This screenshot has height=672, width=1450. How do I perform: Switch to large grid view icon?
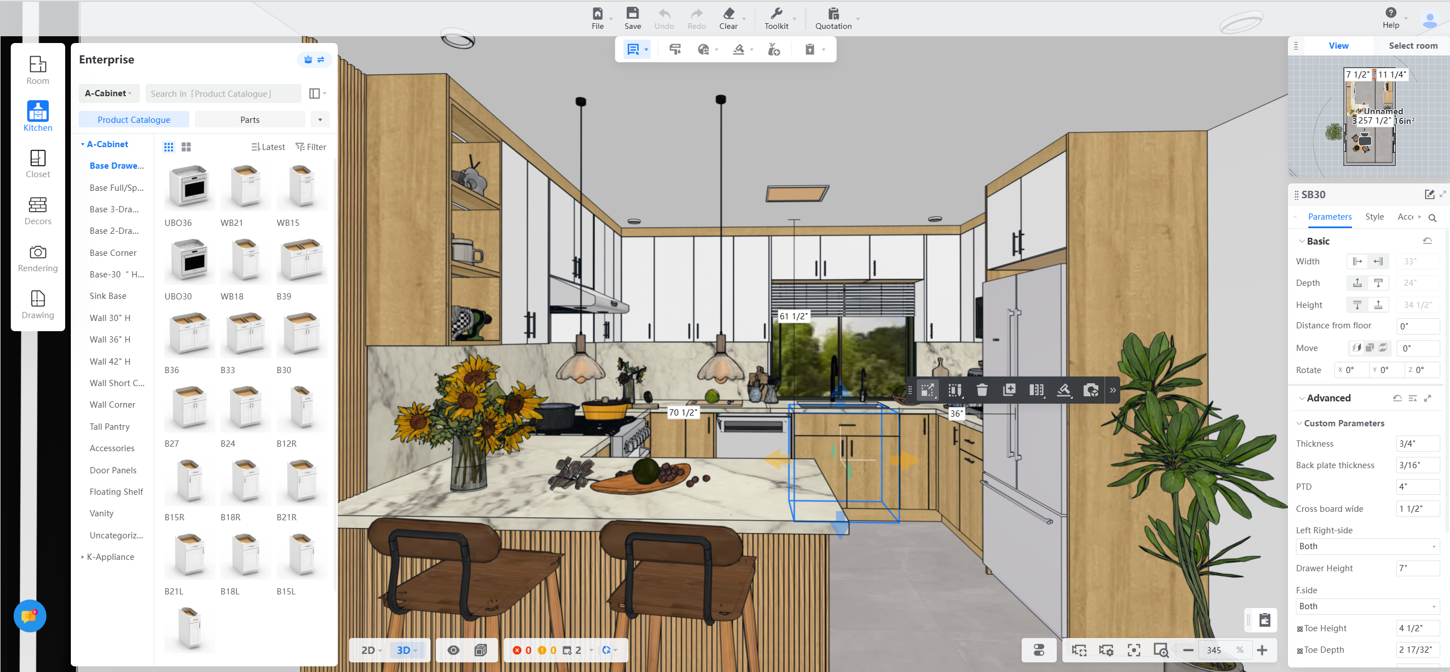pyautogui.click(x=186, y=147)
